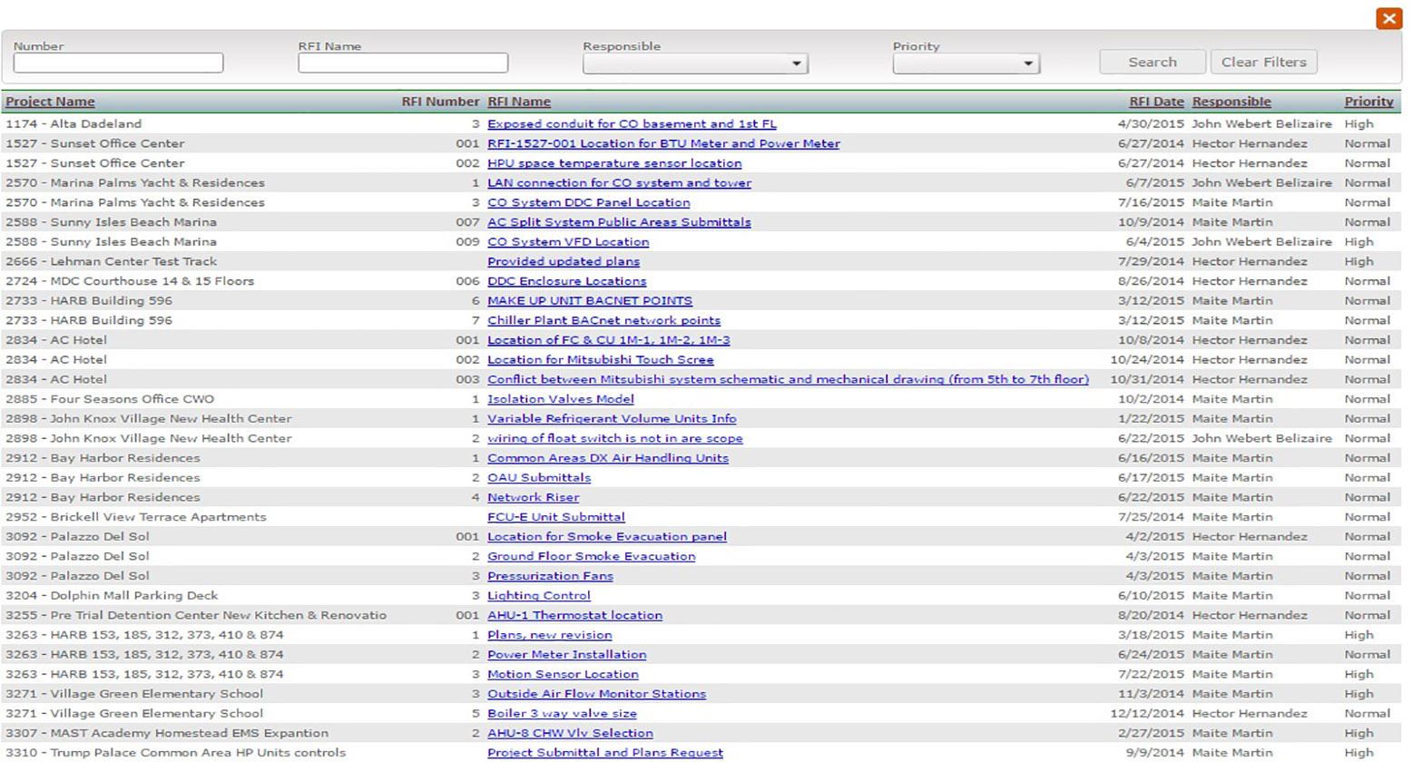The width and height of the screenshot is (1412, 762).
Task: Click the Clear Filters button
Action: pyautogui.click(x=1263, y=62)
